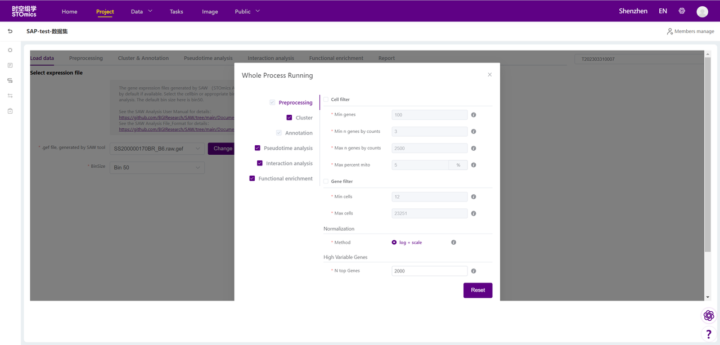Expand the Public menu dropdown

pos(247,12)
